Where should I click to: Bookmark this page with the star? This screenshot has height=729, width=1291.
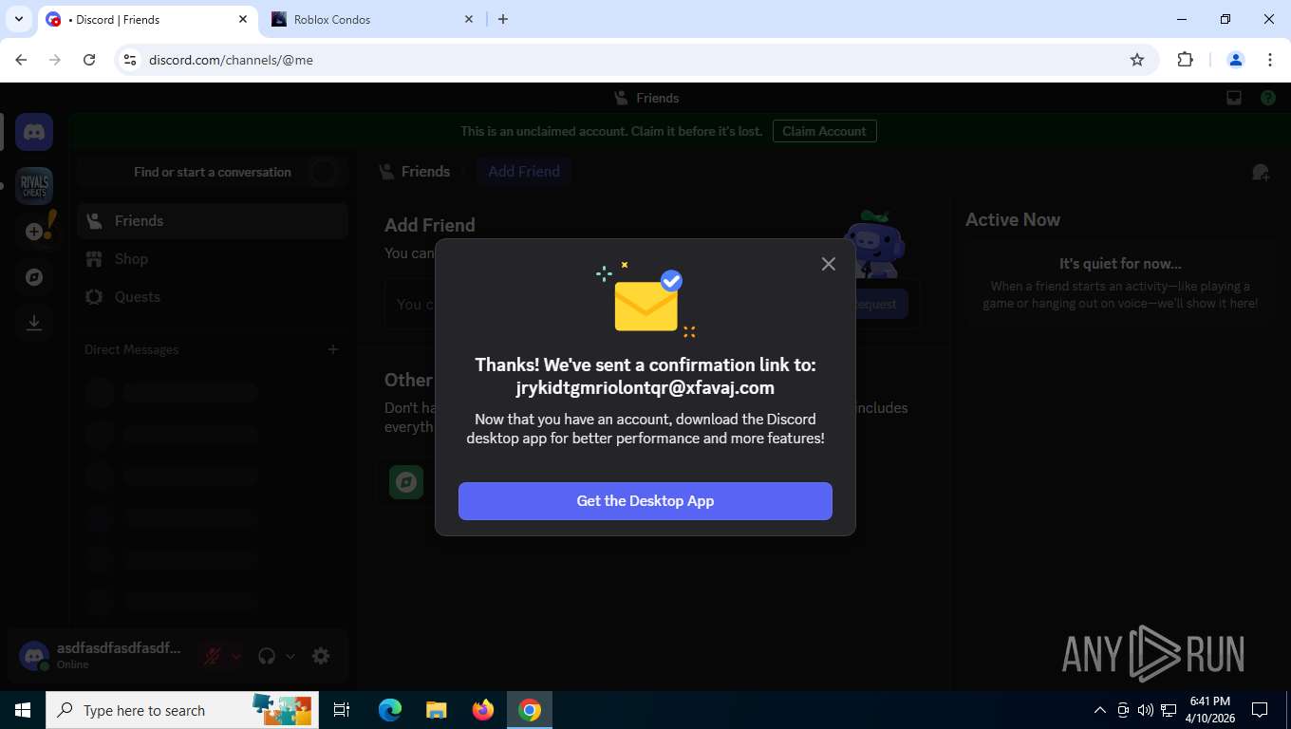(x=1137, y=60)
